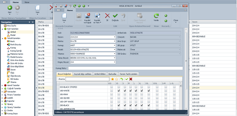The height and width of the screenshot is (116, 237).
Task: Click the Yeni new record icon in Artikel window
Action: point(64,16)
